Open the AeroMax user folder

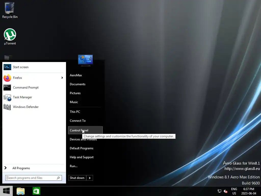76,75
